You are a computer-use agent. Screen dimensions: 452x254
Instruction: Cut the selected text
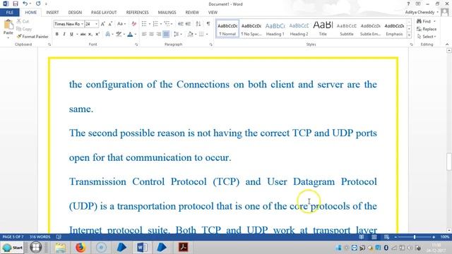[x=23, y=21]
